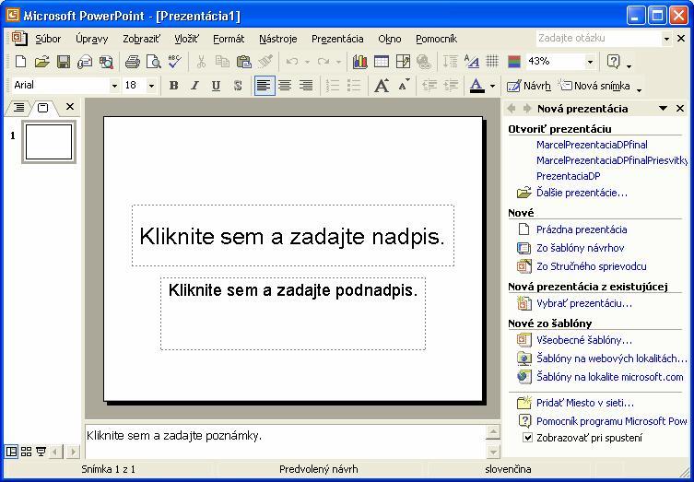Open Print Preview with the magnifier page icon
Screen dimensions: 694x482
point(154,62)
